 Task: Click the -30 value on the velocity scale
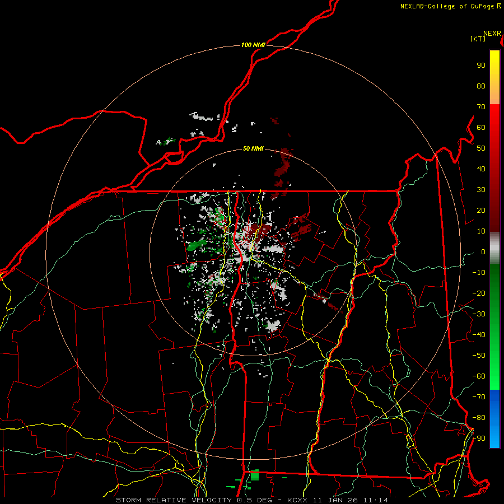[x=479, y=314]
